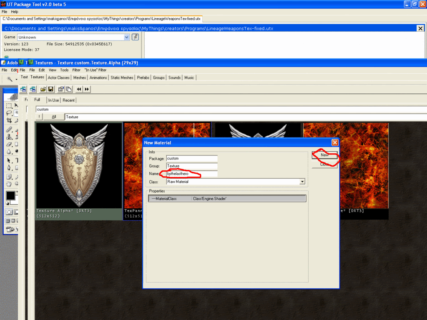Viewport: 427px width, 320px height.
Task: Toggle the "!" button beside All
Action: 39,117
